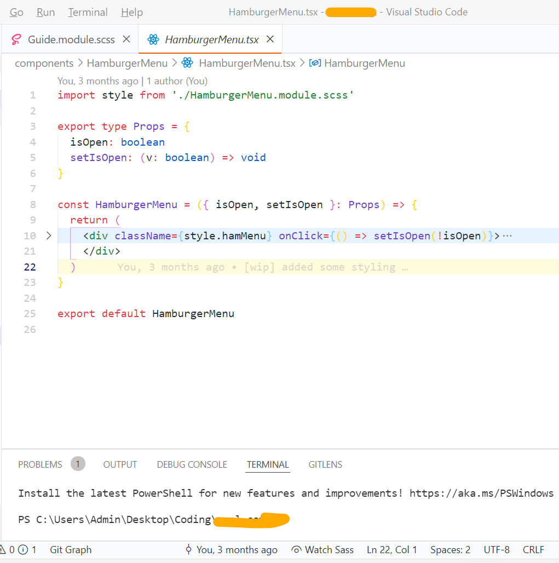The image size is (559, 563).
Task: Click the isOpen property on line 4
Action: click(89, 142)
